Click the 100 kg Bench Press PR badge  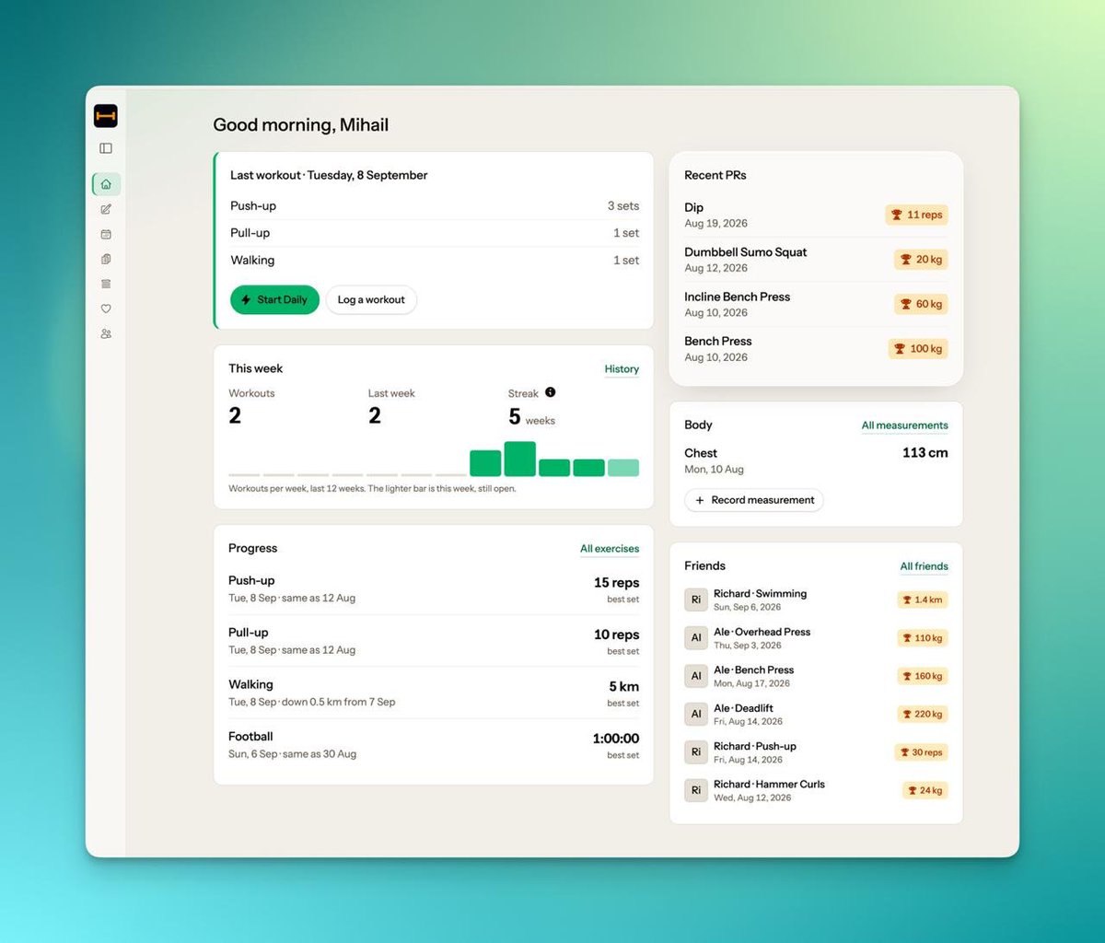click(x=918, y=349)
